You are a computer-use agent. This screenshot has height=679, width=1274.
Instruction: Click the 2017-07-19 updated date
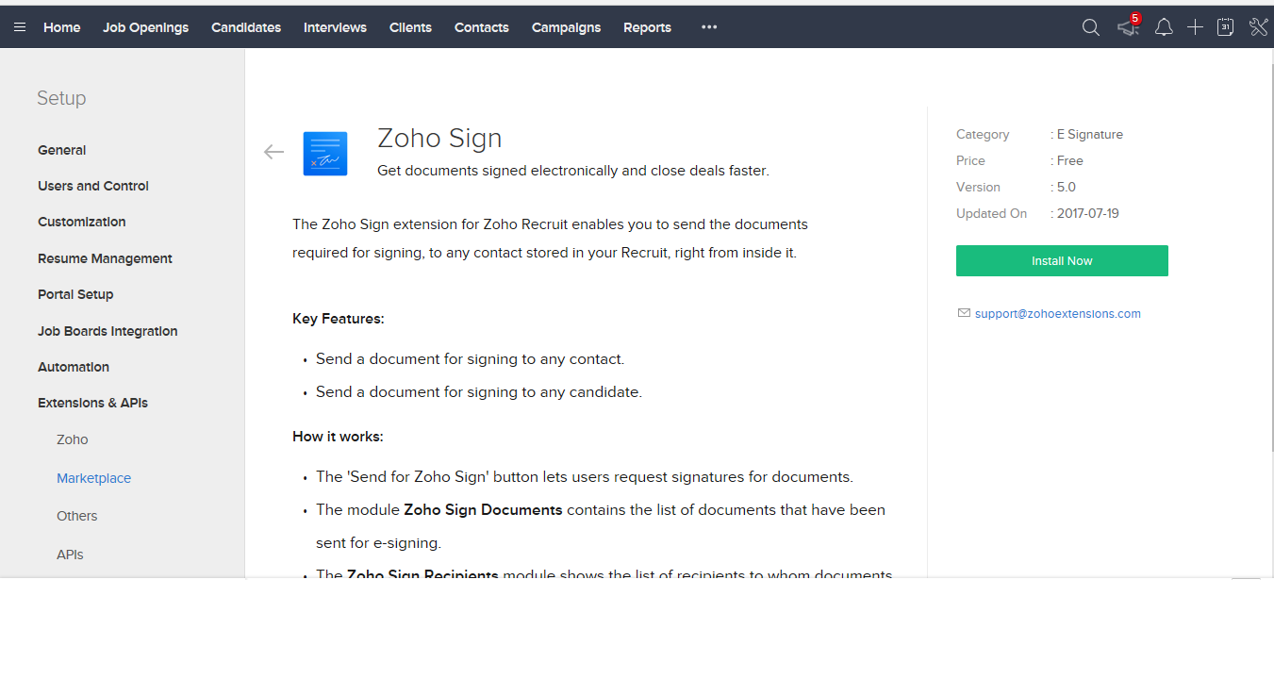(1088, 213)
